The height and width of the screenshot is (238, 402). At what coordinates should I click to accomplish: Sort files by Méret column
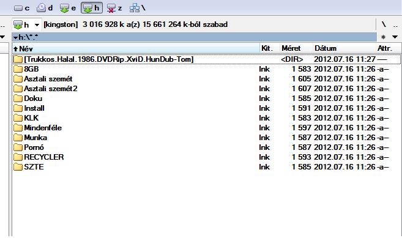tap(296, 48)
